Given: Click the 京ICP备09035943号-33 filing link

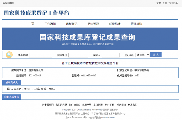Looking at the screenshot, I should pos(78,117).
